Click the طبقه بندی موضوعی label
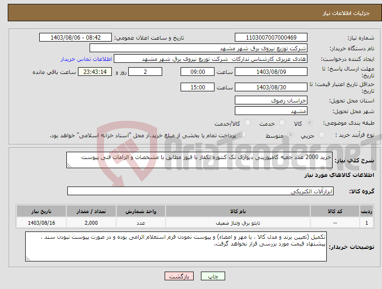The image size is (382, 289). (349, 123)
